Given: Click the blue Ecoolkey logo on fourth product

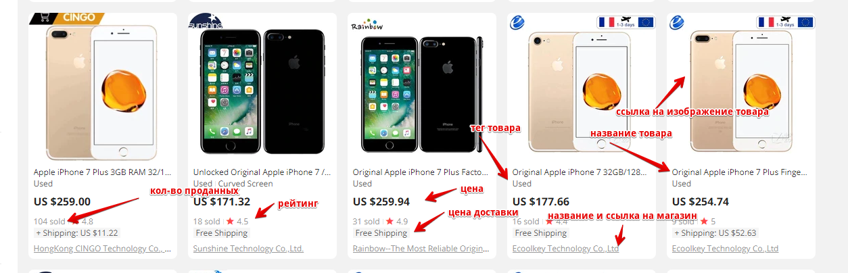Looking at the screenshot, I should pyautogui.click(x=516, y=22).
